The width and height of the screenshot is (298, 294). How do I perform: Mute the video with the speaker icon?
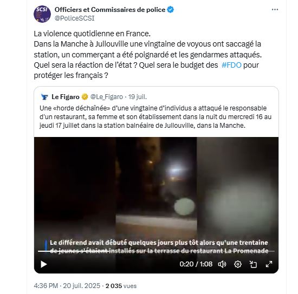[x=222, y=264]
